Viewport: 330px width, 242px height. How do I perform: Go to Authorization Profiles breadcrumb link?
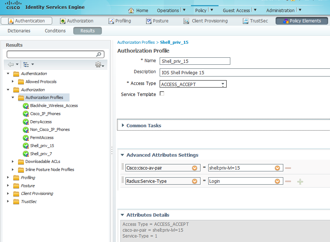136,42
